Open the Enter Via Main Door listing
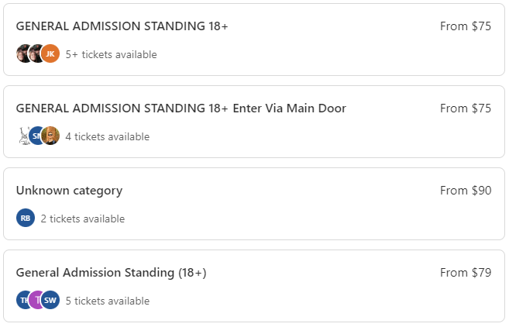 pos(181,108)
